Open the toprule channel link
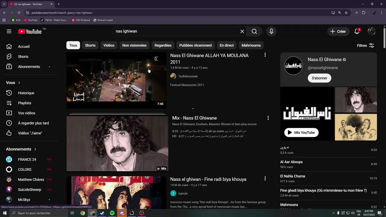The height and width of the screenshot is (217, 386). pyautogui.click(x=183, y=193)
